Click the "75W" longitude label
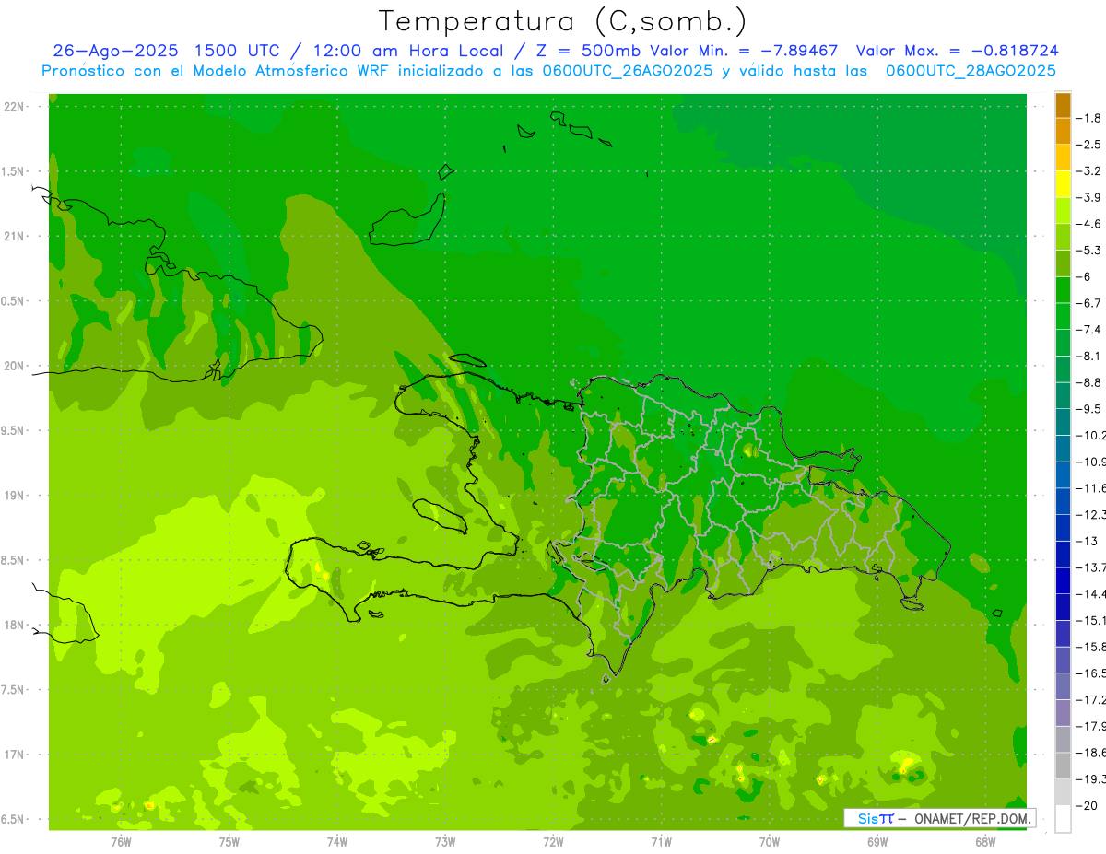 [229, 841]
